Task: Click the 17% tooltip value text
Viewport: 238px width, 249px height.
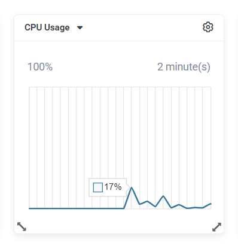Action: point(113,187)
